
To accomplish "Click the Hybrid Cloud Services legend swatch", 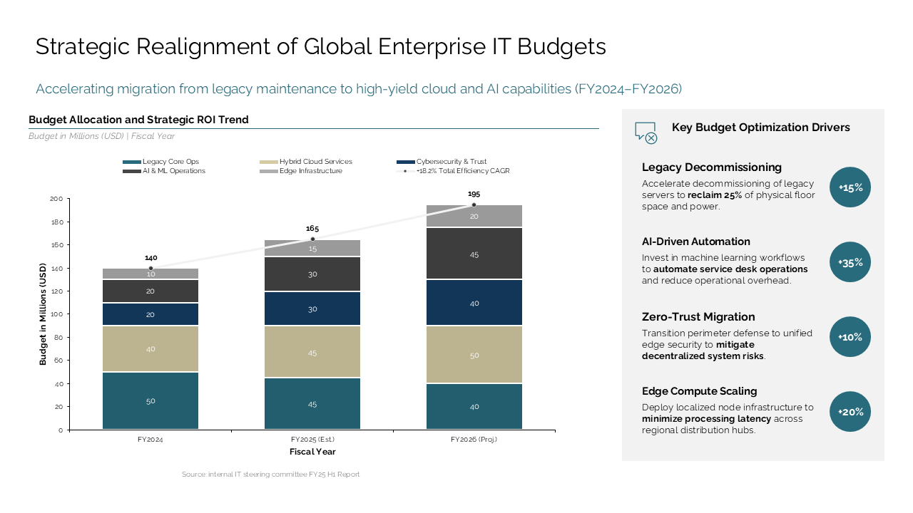I will [268, 162].
